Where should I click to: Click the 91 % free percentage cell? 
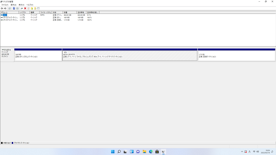tap(89, 15)
